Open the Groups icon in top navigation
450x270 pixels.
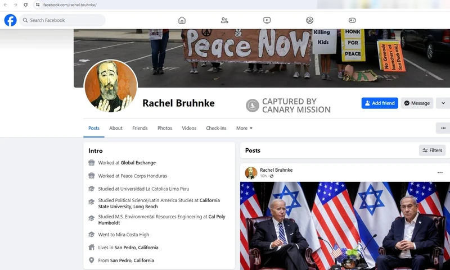coord(310,20)
